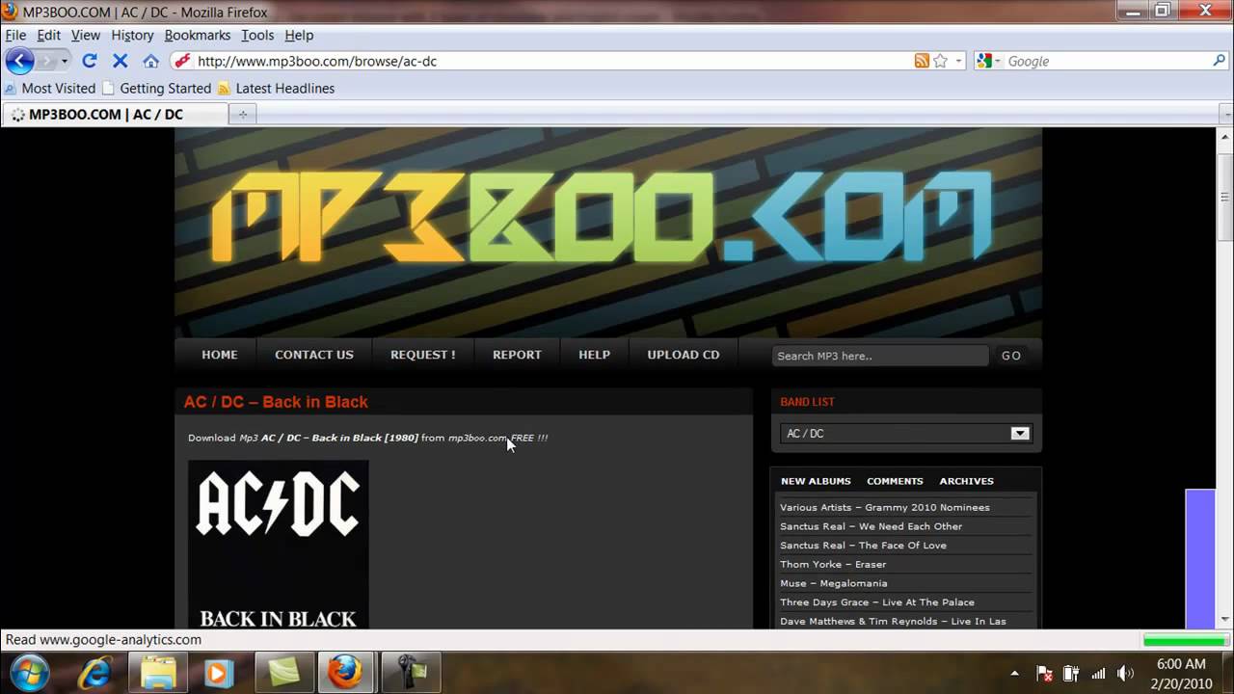This screenshot has height=694, width=1234.
Task: Switch to Firefox taskbar button
Action: 345,672
